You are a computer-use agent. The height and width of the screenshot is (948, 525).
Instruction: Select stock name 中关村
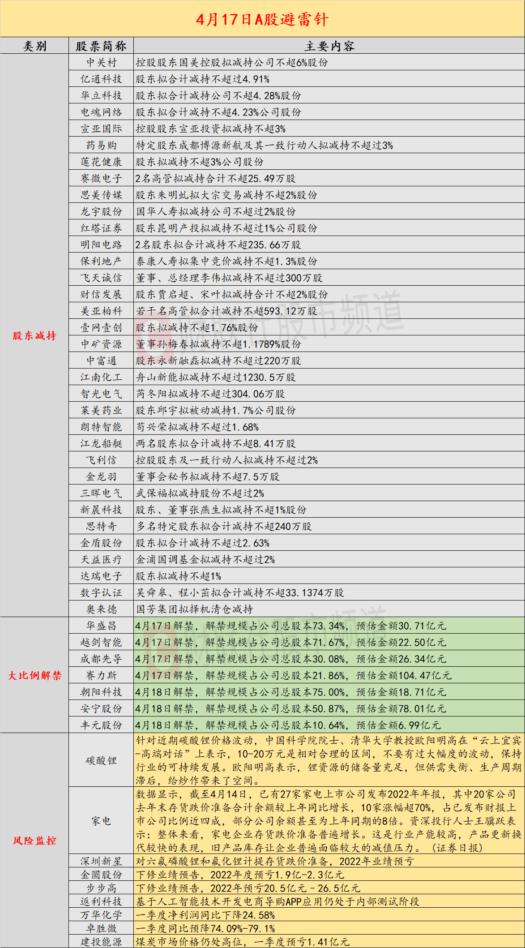(101, 63)
